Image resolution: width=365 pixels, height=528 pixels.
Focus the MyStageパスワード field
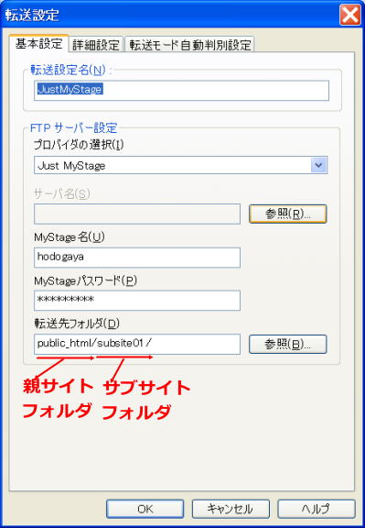point(137,301)
